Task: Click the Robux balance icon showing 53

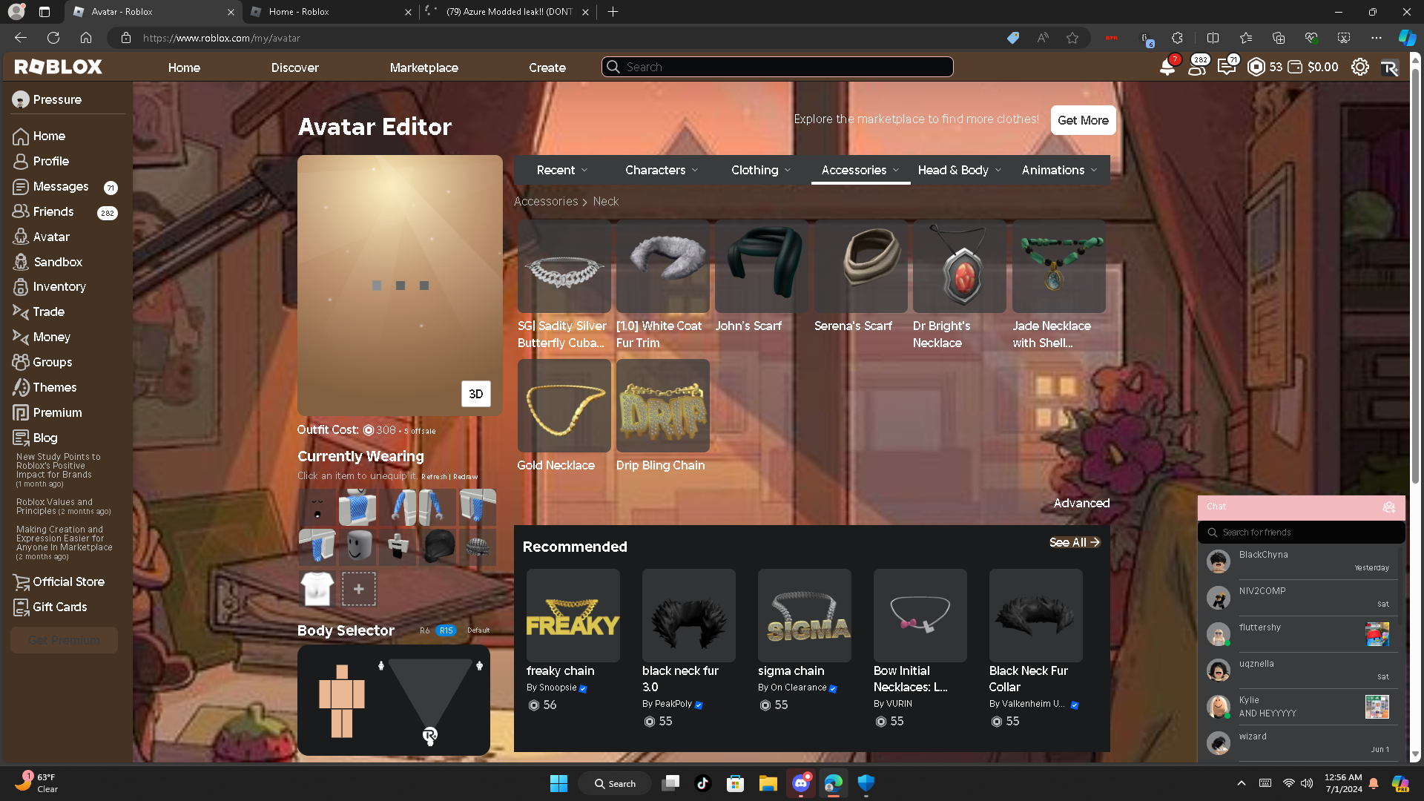Action: [x=1256, y=67]
